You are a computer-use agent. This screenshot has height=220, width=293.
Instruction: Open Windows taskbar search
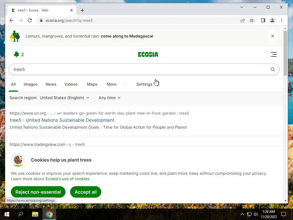[21, 214]
